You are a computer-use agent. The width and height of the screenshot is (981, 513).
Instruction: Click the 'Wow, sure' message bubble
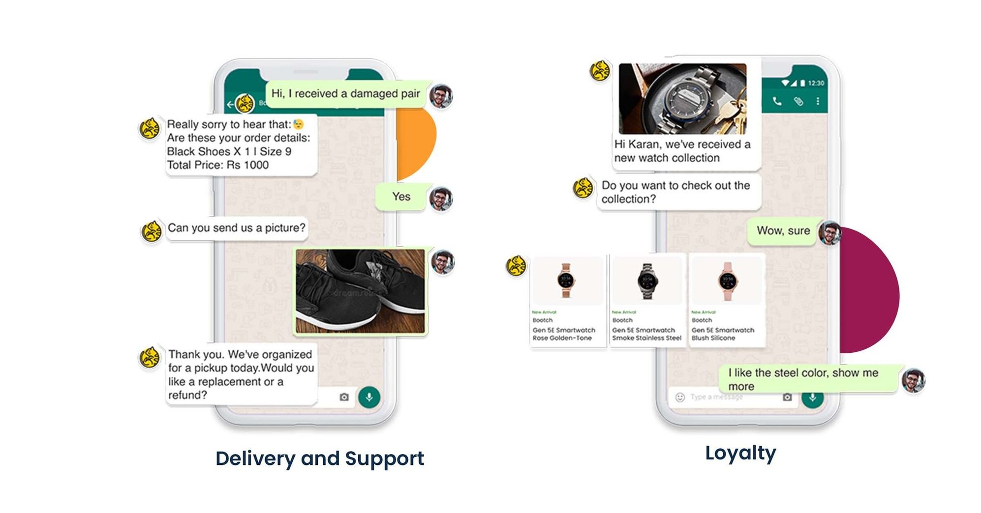coord(783,230)
